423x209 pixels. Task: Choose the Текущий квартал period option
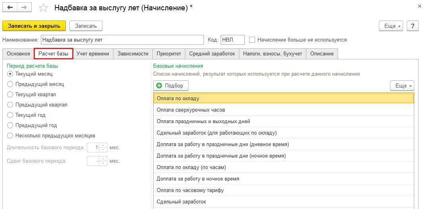point(10,94)
